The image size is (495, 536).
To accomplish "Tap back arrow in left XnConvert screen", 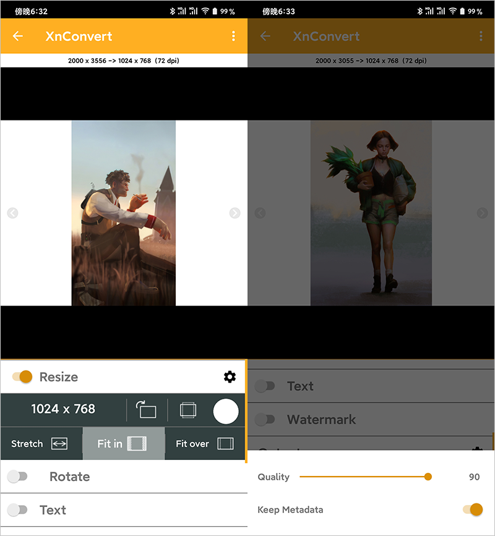I will tap(18, 36).
